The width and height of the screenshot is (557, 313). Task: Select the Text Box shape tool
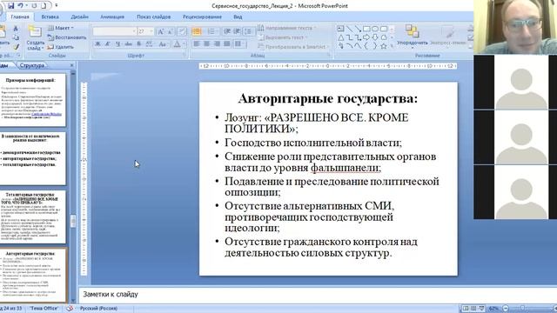(x=340, y=29)
